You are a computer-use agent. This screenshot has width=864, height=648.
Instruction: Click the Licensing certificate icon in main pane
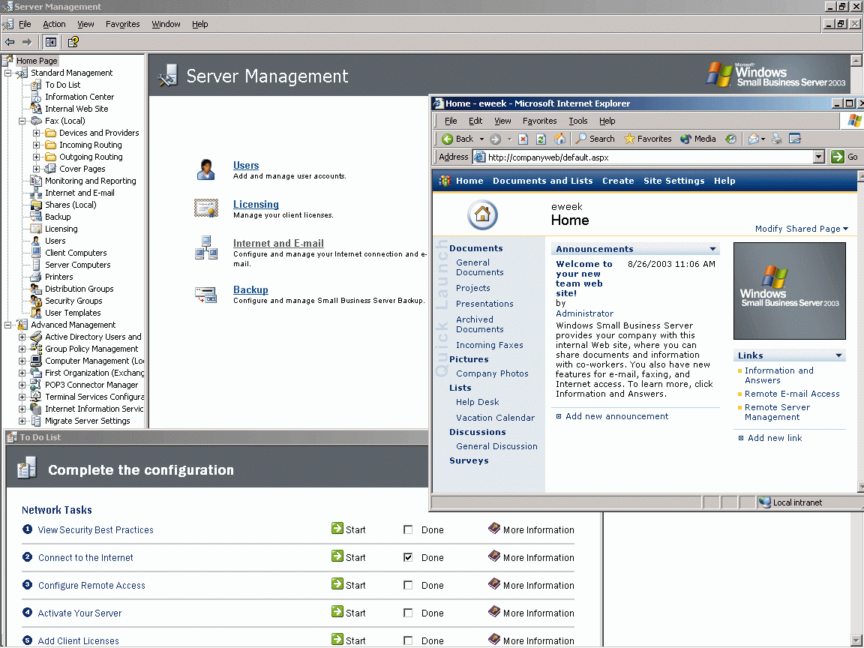coord(206,208)
